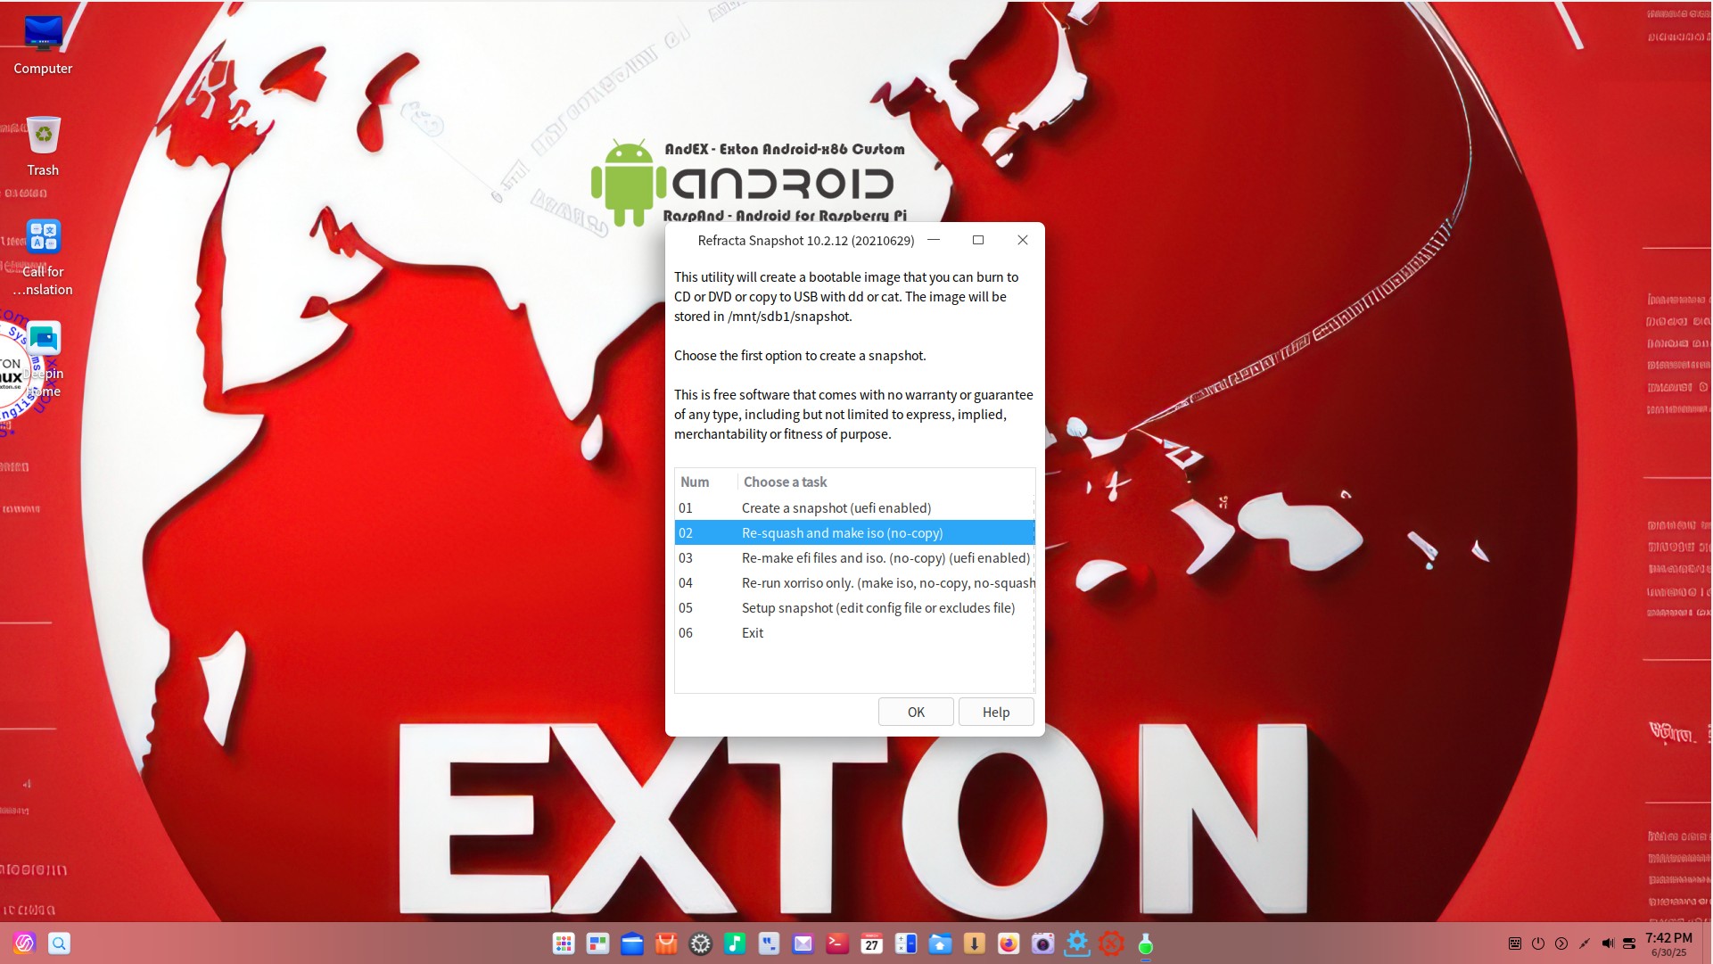Launch Firefox from the dock
Viewport: 1713px width, 964px height.
[x=1009, y=943]
